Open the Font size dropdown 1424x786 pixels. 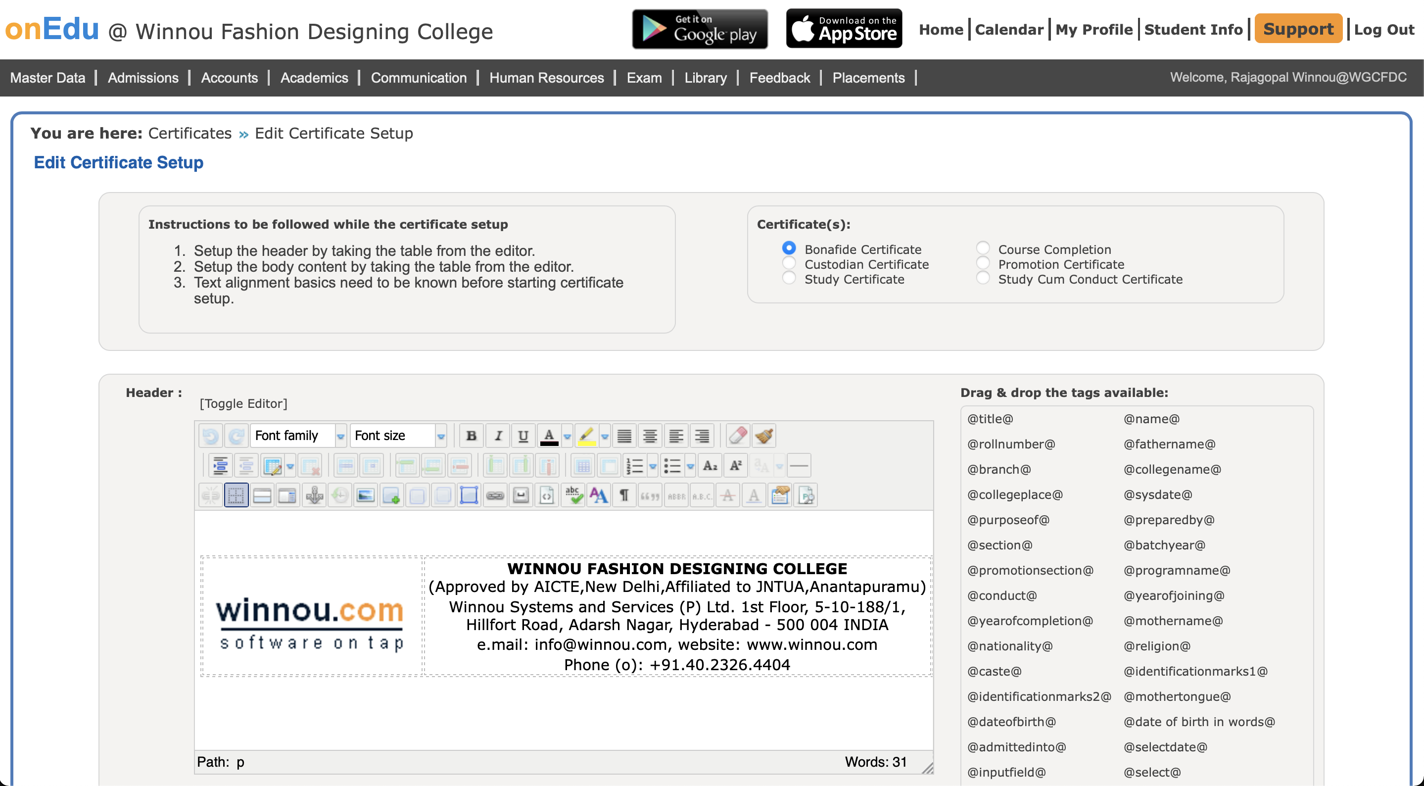398,436
